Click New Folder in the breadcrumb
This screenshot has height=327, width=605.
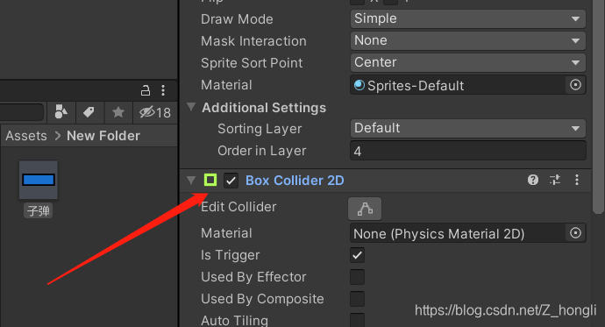click(103, 136)
